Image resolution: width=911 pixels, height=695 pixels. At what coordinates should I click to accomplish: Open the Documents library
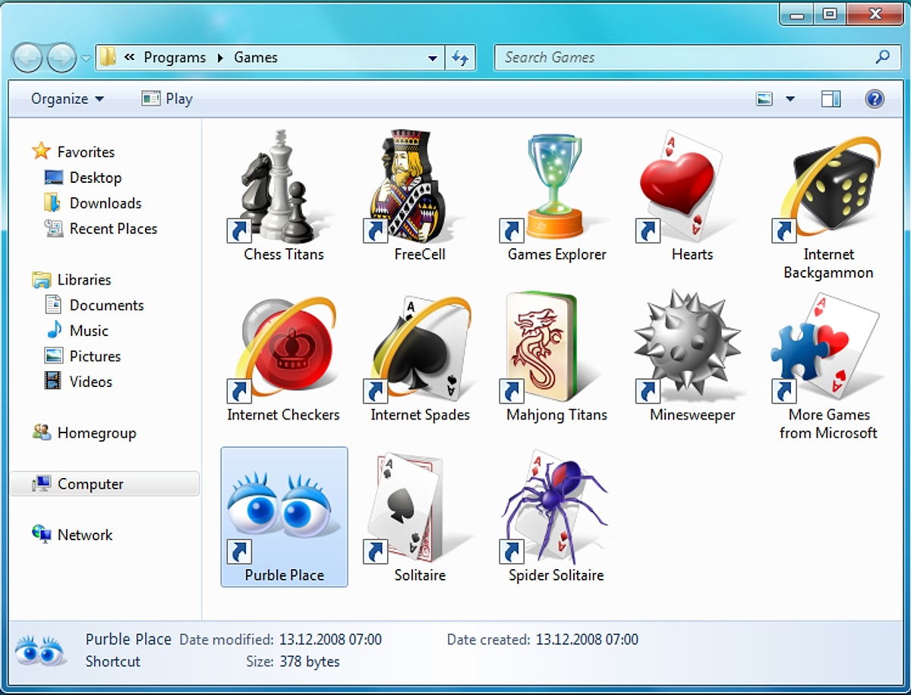(106, 305)
